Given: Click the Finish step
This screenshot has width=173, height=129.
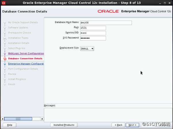Looking at the screenshot, I should click(11, 84).
